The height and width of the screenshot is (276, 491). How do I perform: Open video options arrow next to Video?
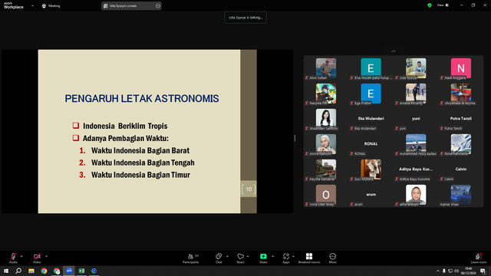coord(46,256)
